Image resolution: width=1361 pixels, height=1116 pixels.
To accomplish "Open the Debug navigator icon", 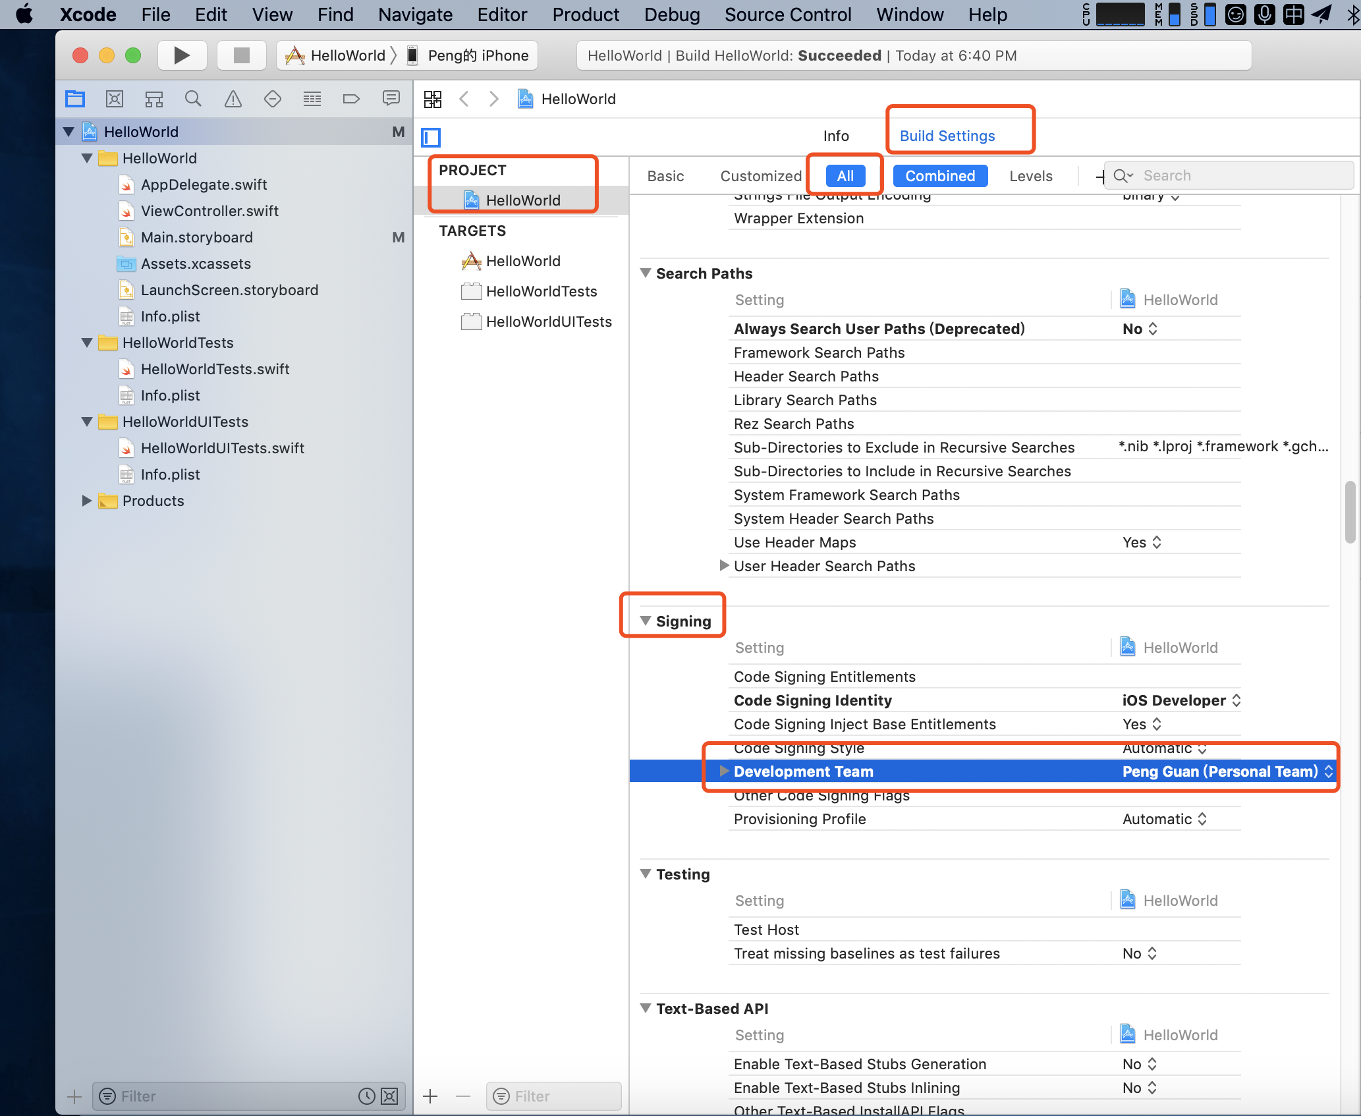I will (x=312, y=99).
